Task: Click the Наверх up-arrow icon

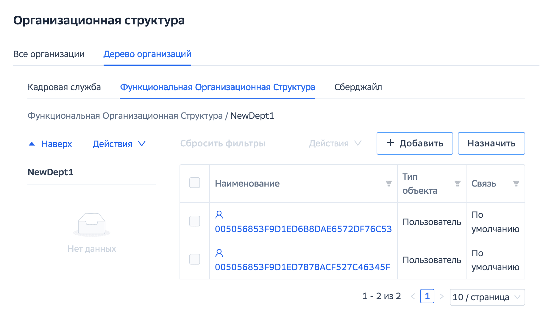Action: pos(32,144)
